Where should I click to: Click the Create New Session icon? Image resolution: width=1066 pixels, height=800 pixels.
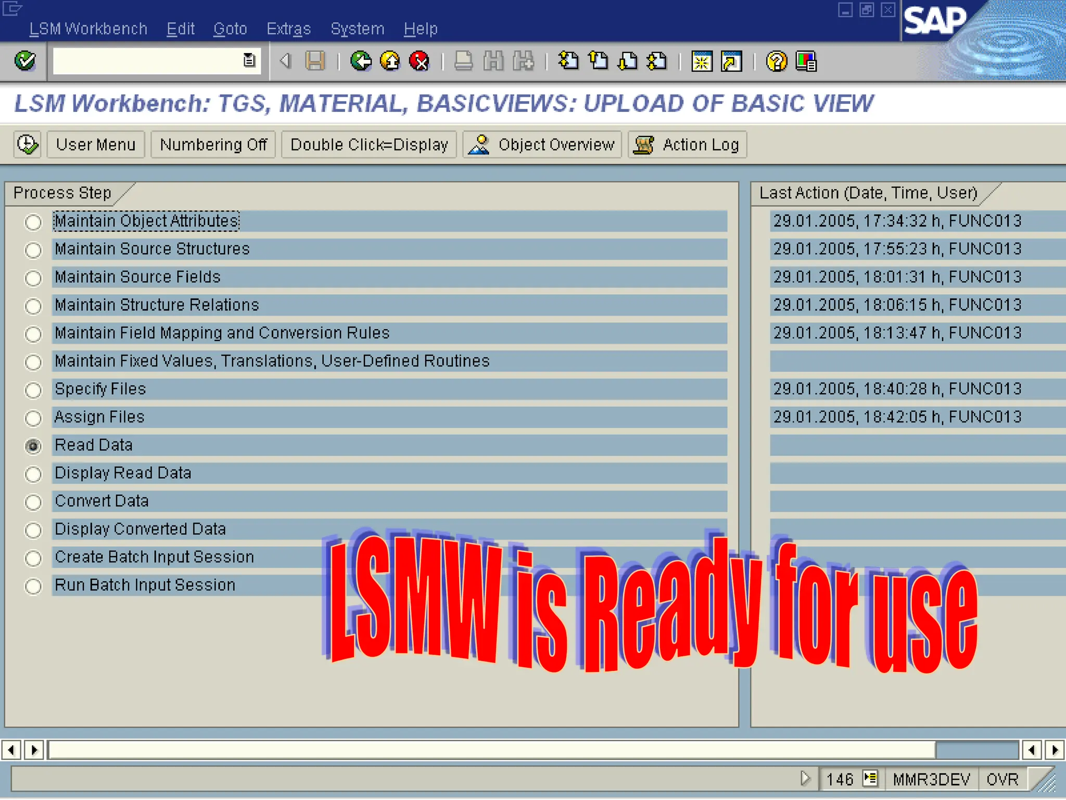pyautogui.click(x=702, y=61)
